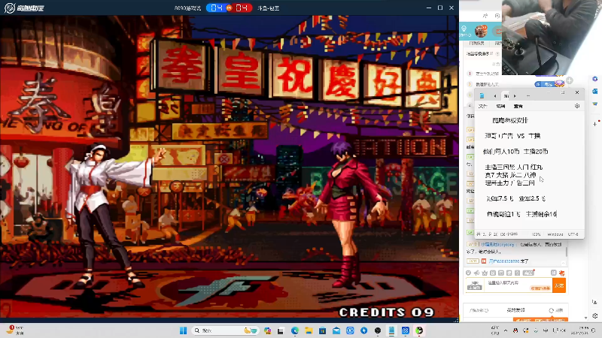Click the purple grid icon in the chat toolbar
The image size is (602, 338).
click(553, 273)
